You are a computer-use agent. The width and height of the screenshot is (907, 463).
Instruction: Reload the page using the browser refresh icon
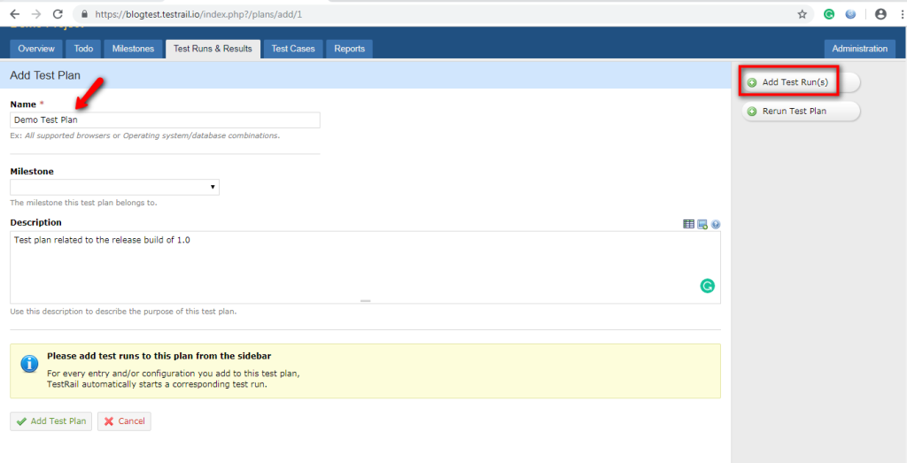pos(58,14)
